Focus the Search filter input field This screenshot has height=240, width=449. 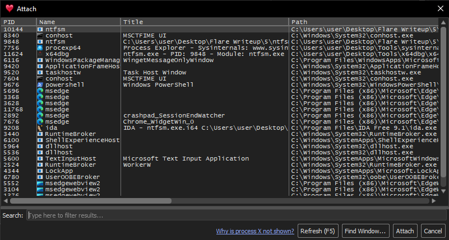pyautogui.click(x=236, y=215)
